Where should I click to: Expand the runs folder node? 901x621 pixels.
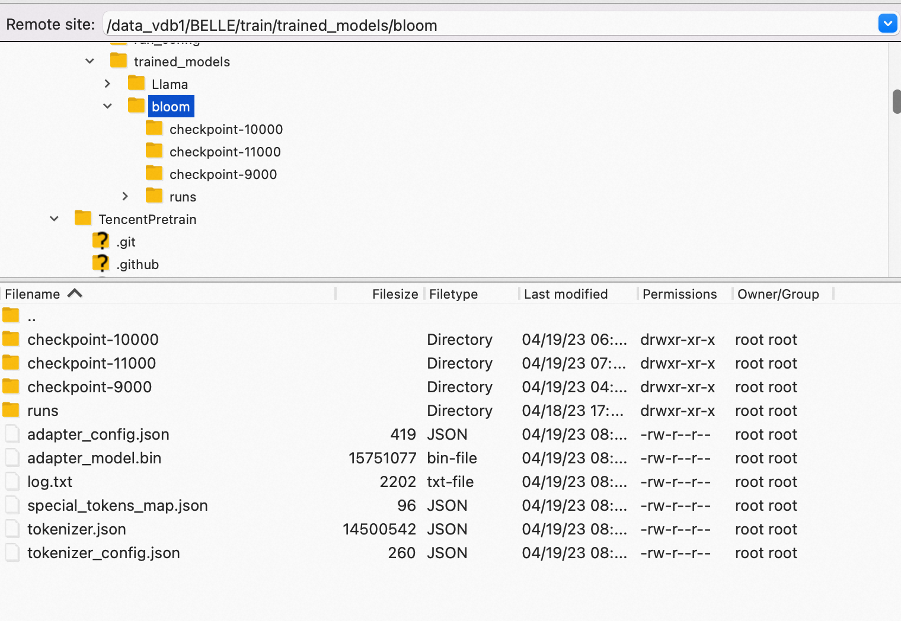(126, 196)
